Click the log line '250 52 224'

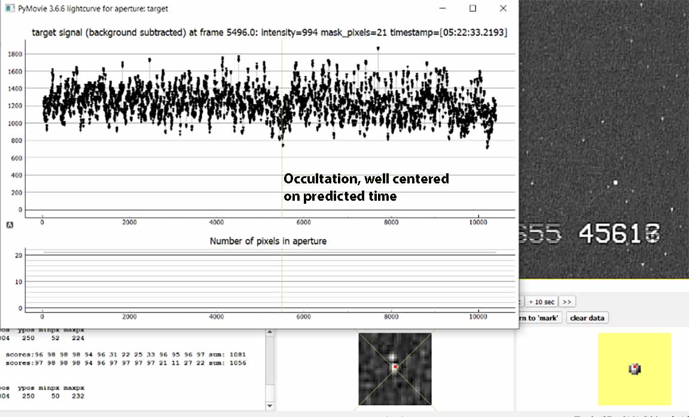click(42, 338)
